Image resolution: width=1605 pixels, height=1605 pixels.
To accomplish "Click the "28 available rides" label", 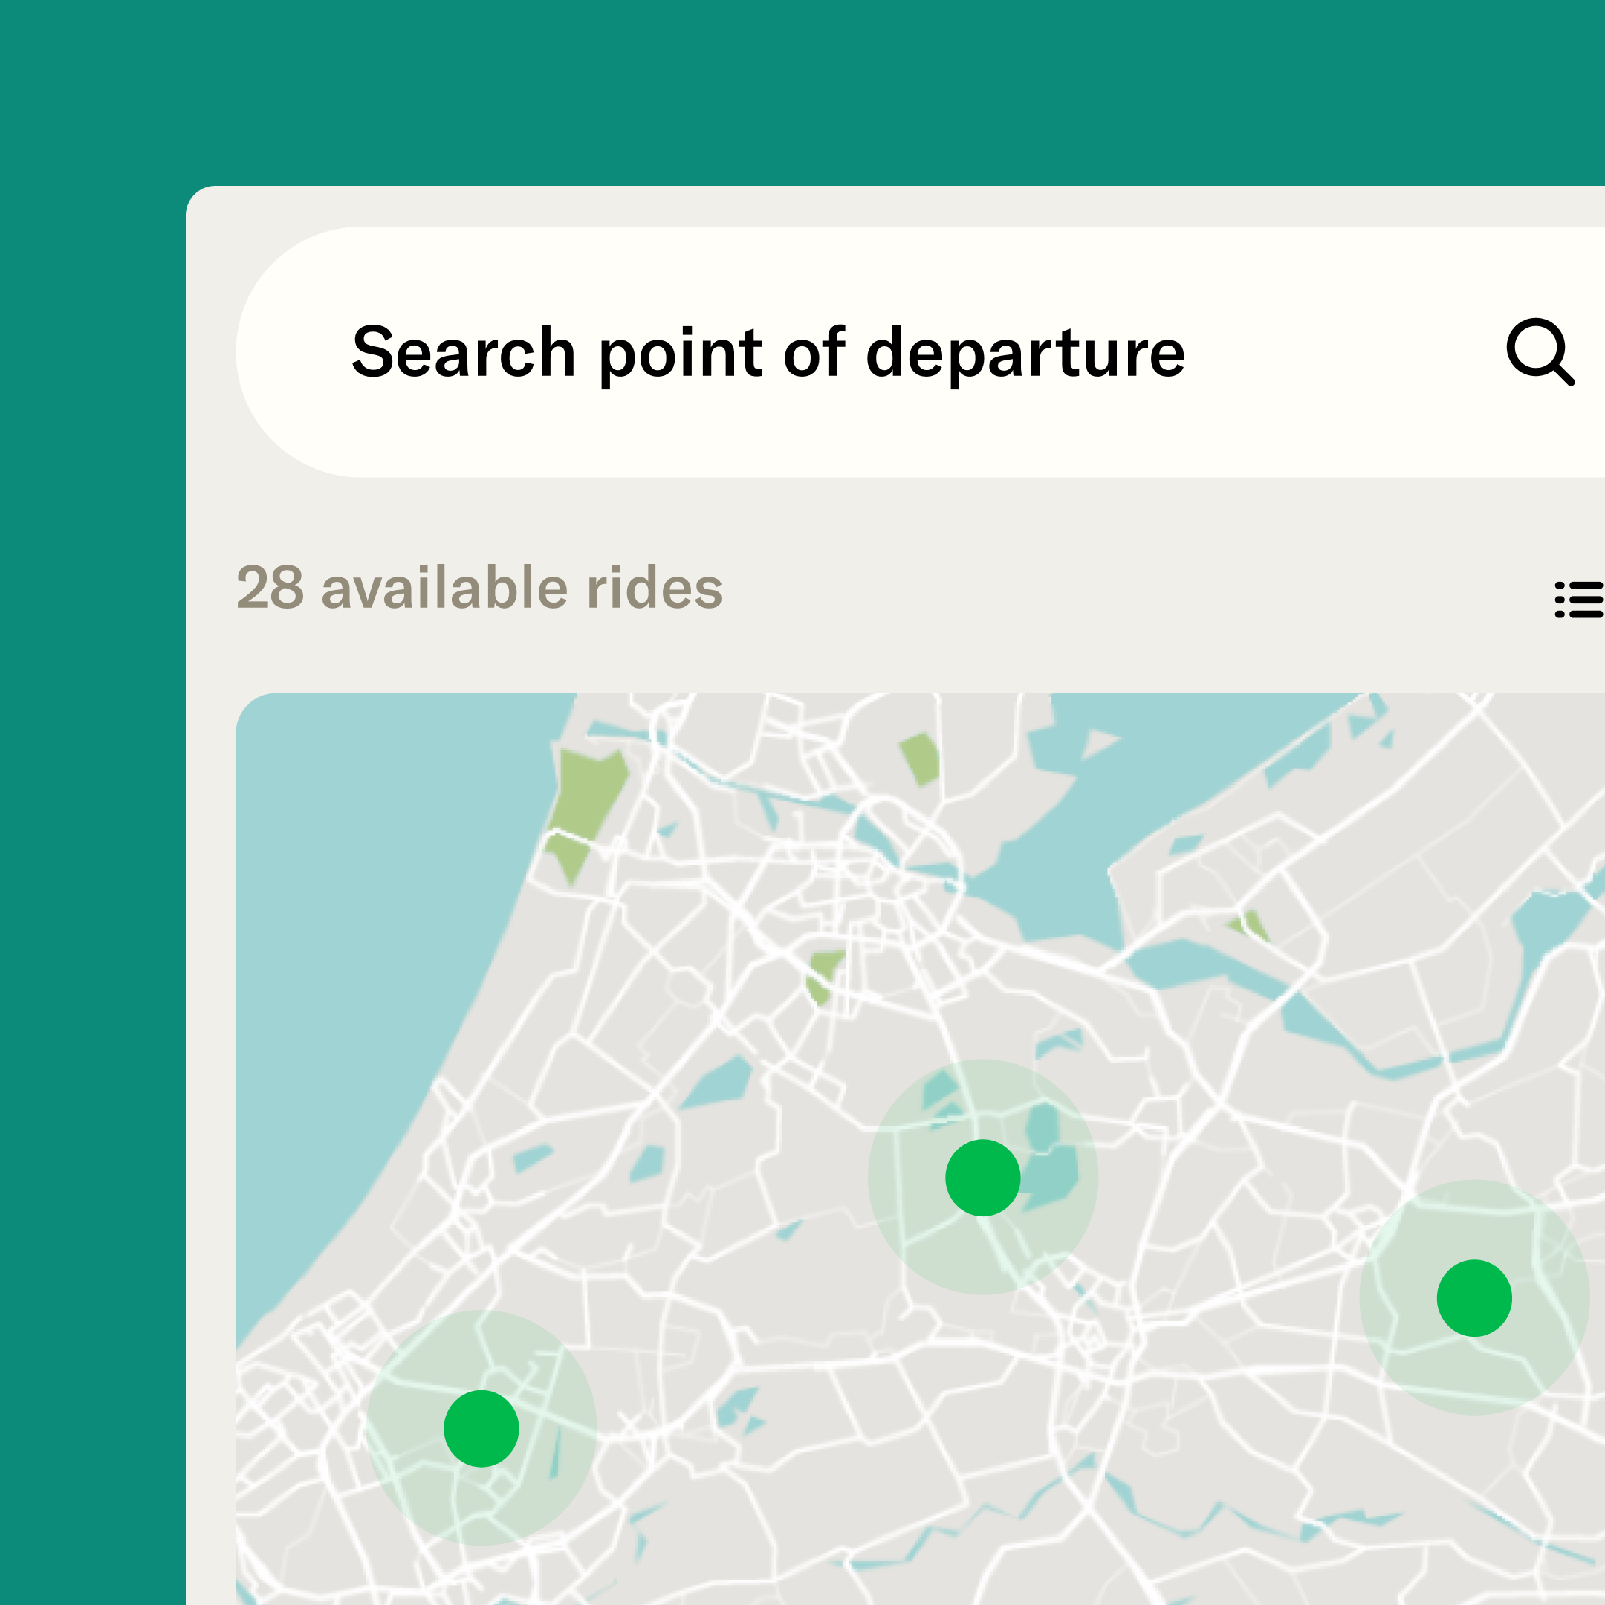I will (x=479, y=588).
